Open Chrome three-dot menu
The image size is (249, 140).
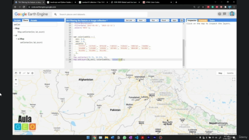click(234, 7)
